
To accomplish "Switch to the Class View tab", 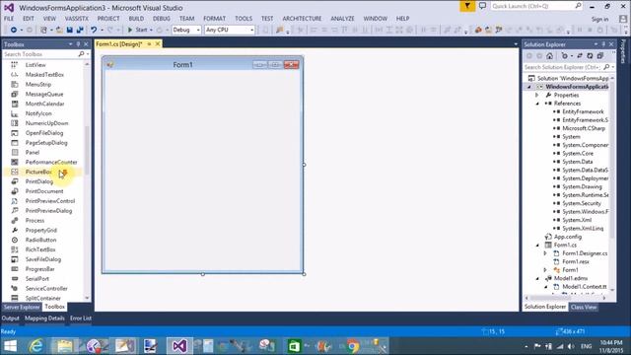I will (584, 307).
